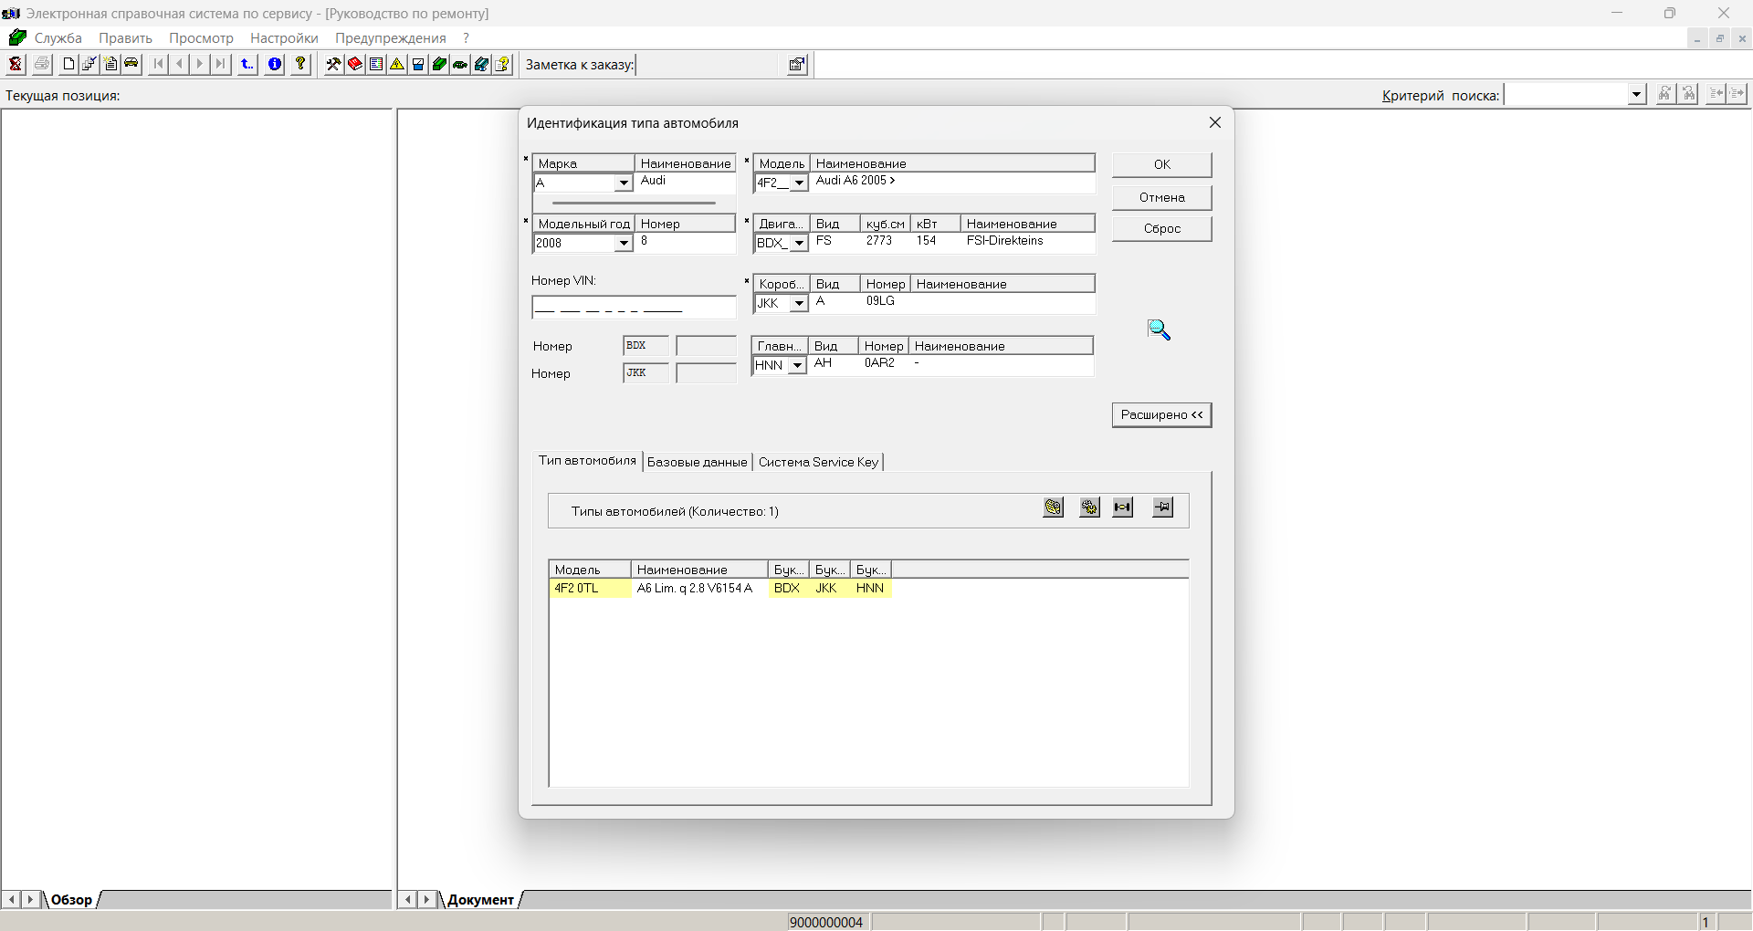Click right scroll arrow beside Документ tab
Screen dimensions: 1753x931
425,900
